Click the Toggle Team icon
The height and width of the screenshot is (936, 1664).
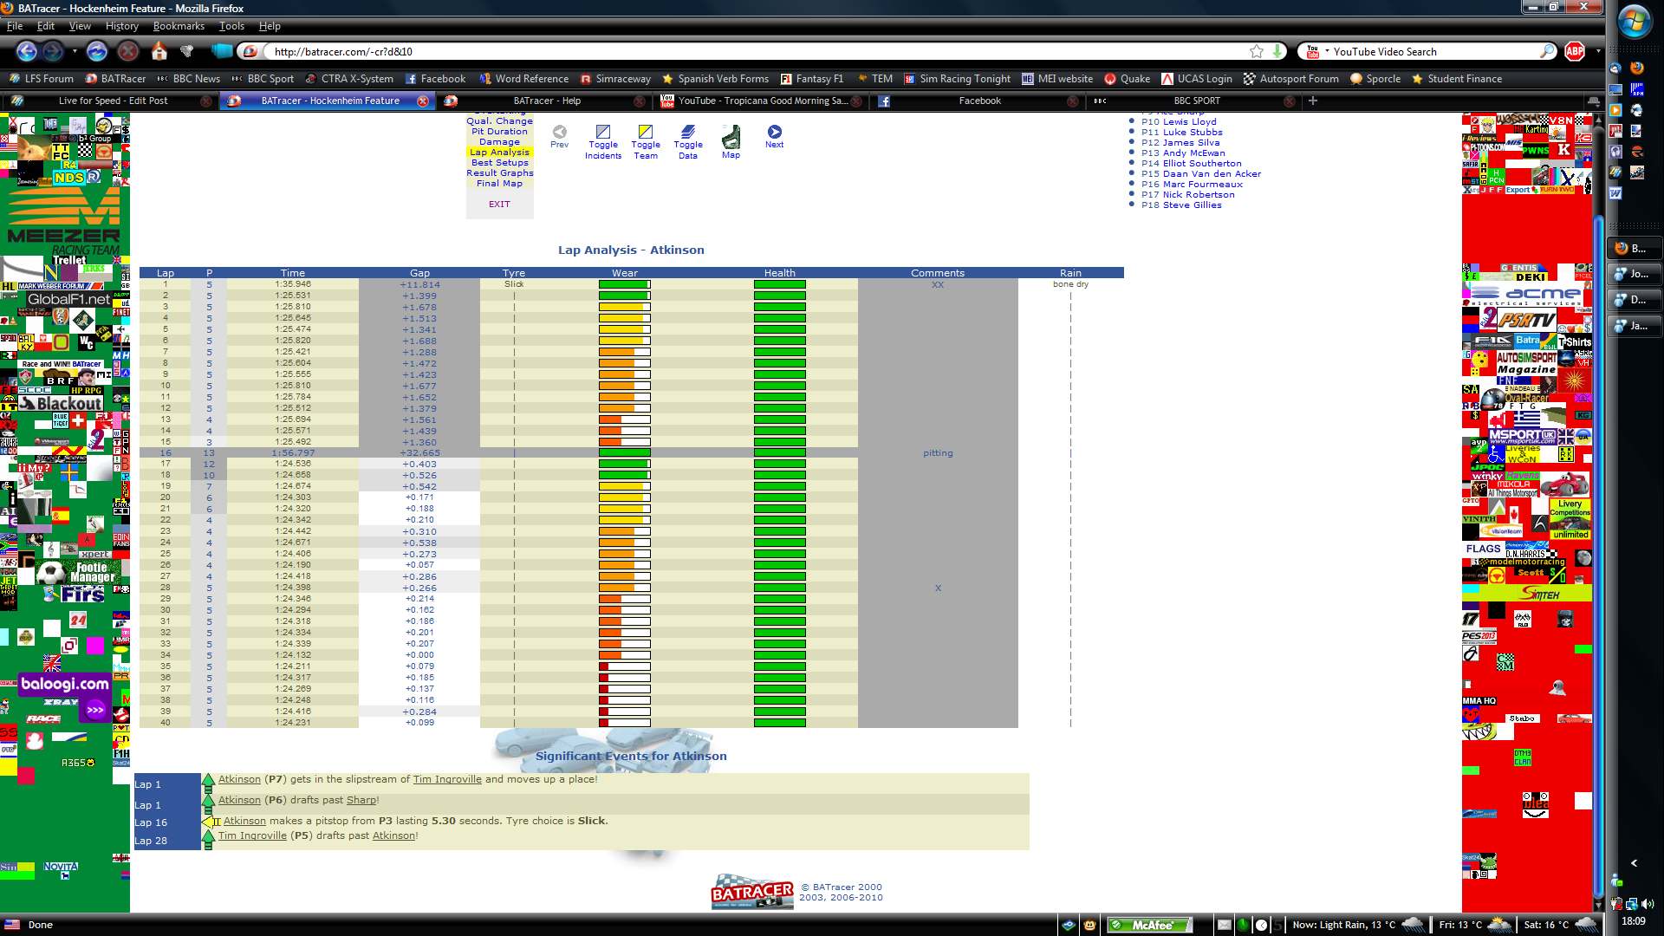(x=646, y=133)
